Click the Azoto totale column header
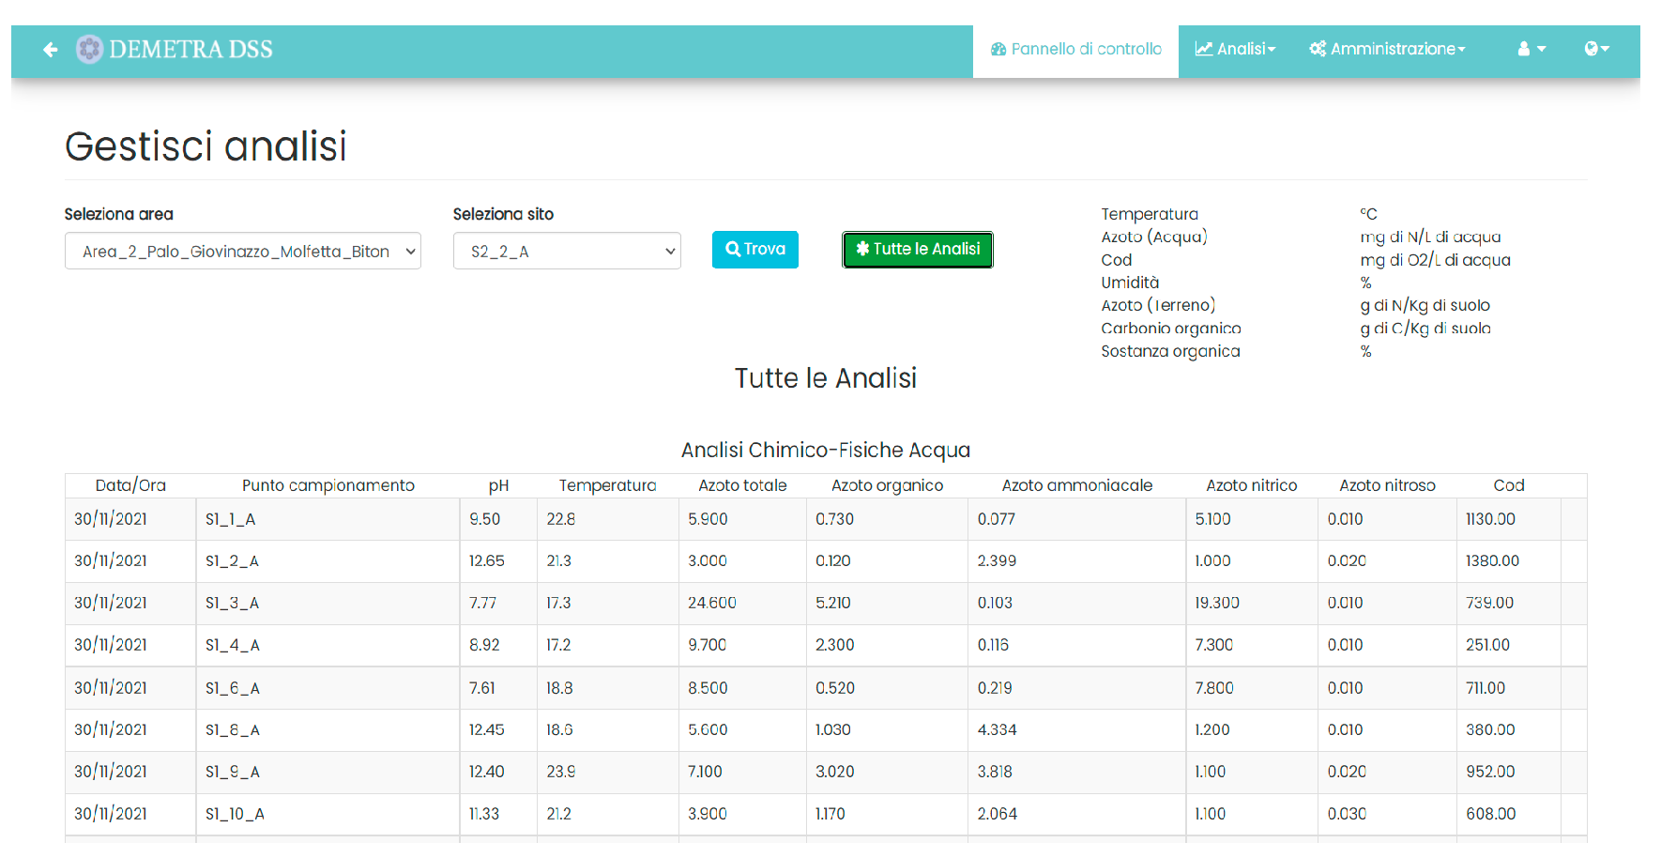Image resolution: width=1661 pixels, height=858 pixels. (x=742, y=485)
